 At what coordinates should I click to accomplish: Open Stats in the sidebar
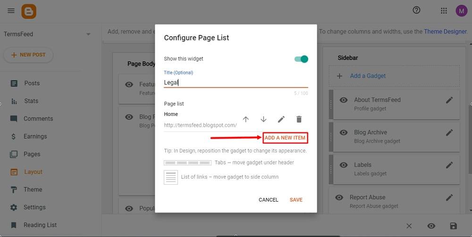point(31,101)
